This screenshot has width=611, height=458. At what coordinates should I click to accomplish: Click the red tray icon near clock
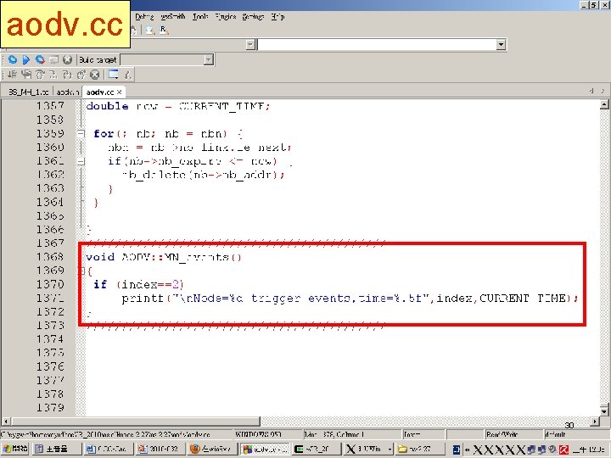tap(563, 450)
